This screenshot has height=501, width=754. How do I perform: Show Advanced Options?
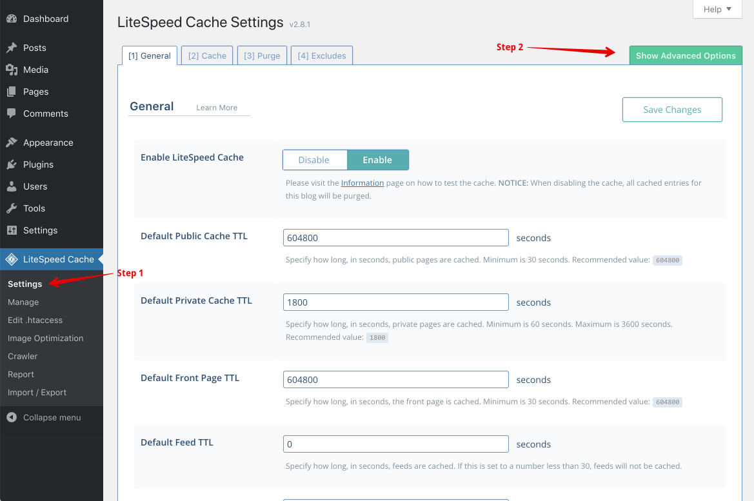686,55
